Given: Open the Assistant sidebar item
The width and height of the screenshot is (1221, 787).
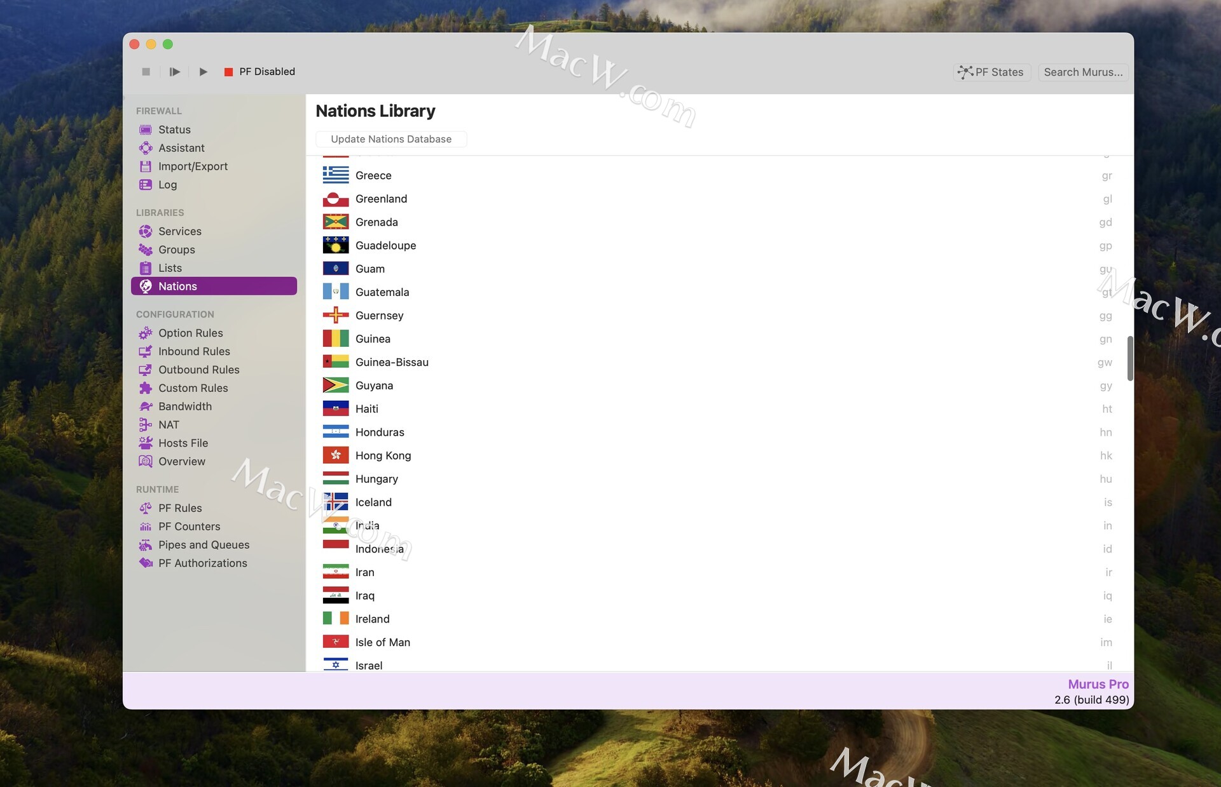Looking at the screenshot, I should (181, 148).
